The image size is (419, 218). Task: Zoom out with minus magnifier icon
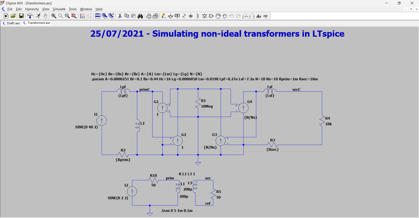point(67,16)
